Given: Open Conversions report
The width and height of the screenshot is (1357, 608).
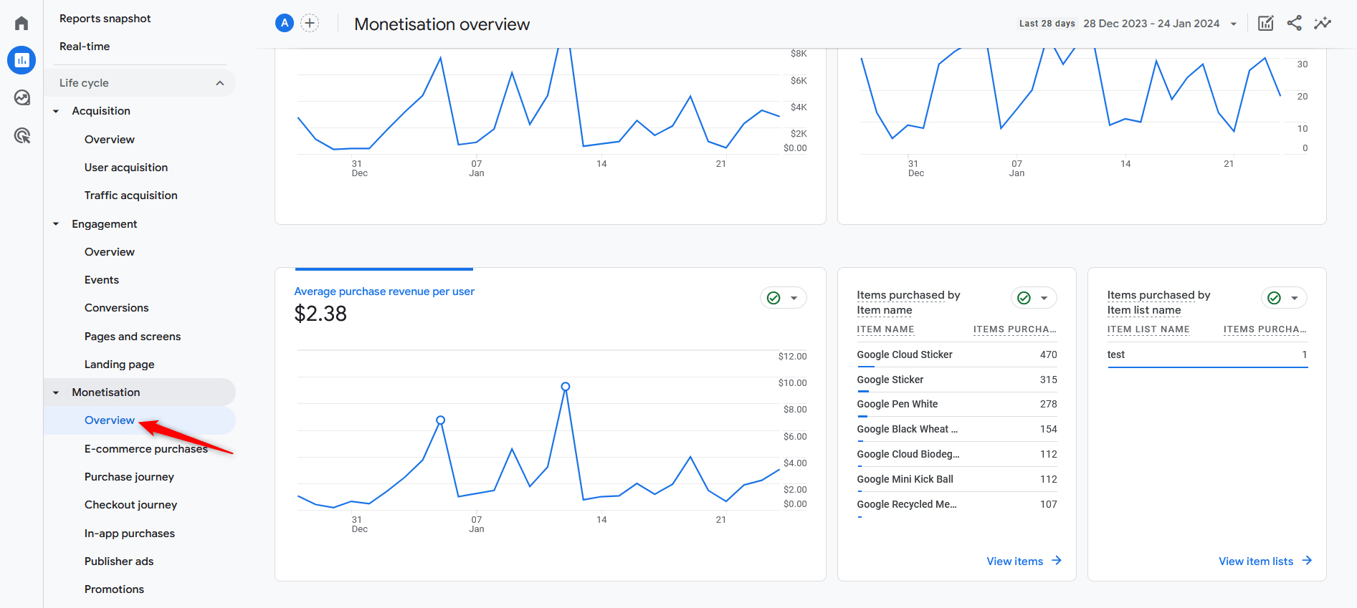Looking at the screenshot, I should tap(117, 308).
